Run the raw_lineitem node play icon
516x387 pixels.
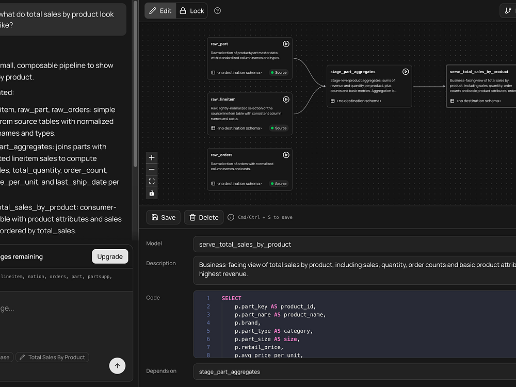[286, 99]
